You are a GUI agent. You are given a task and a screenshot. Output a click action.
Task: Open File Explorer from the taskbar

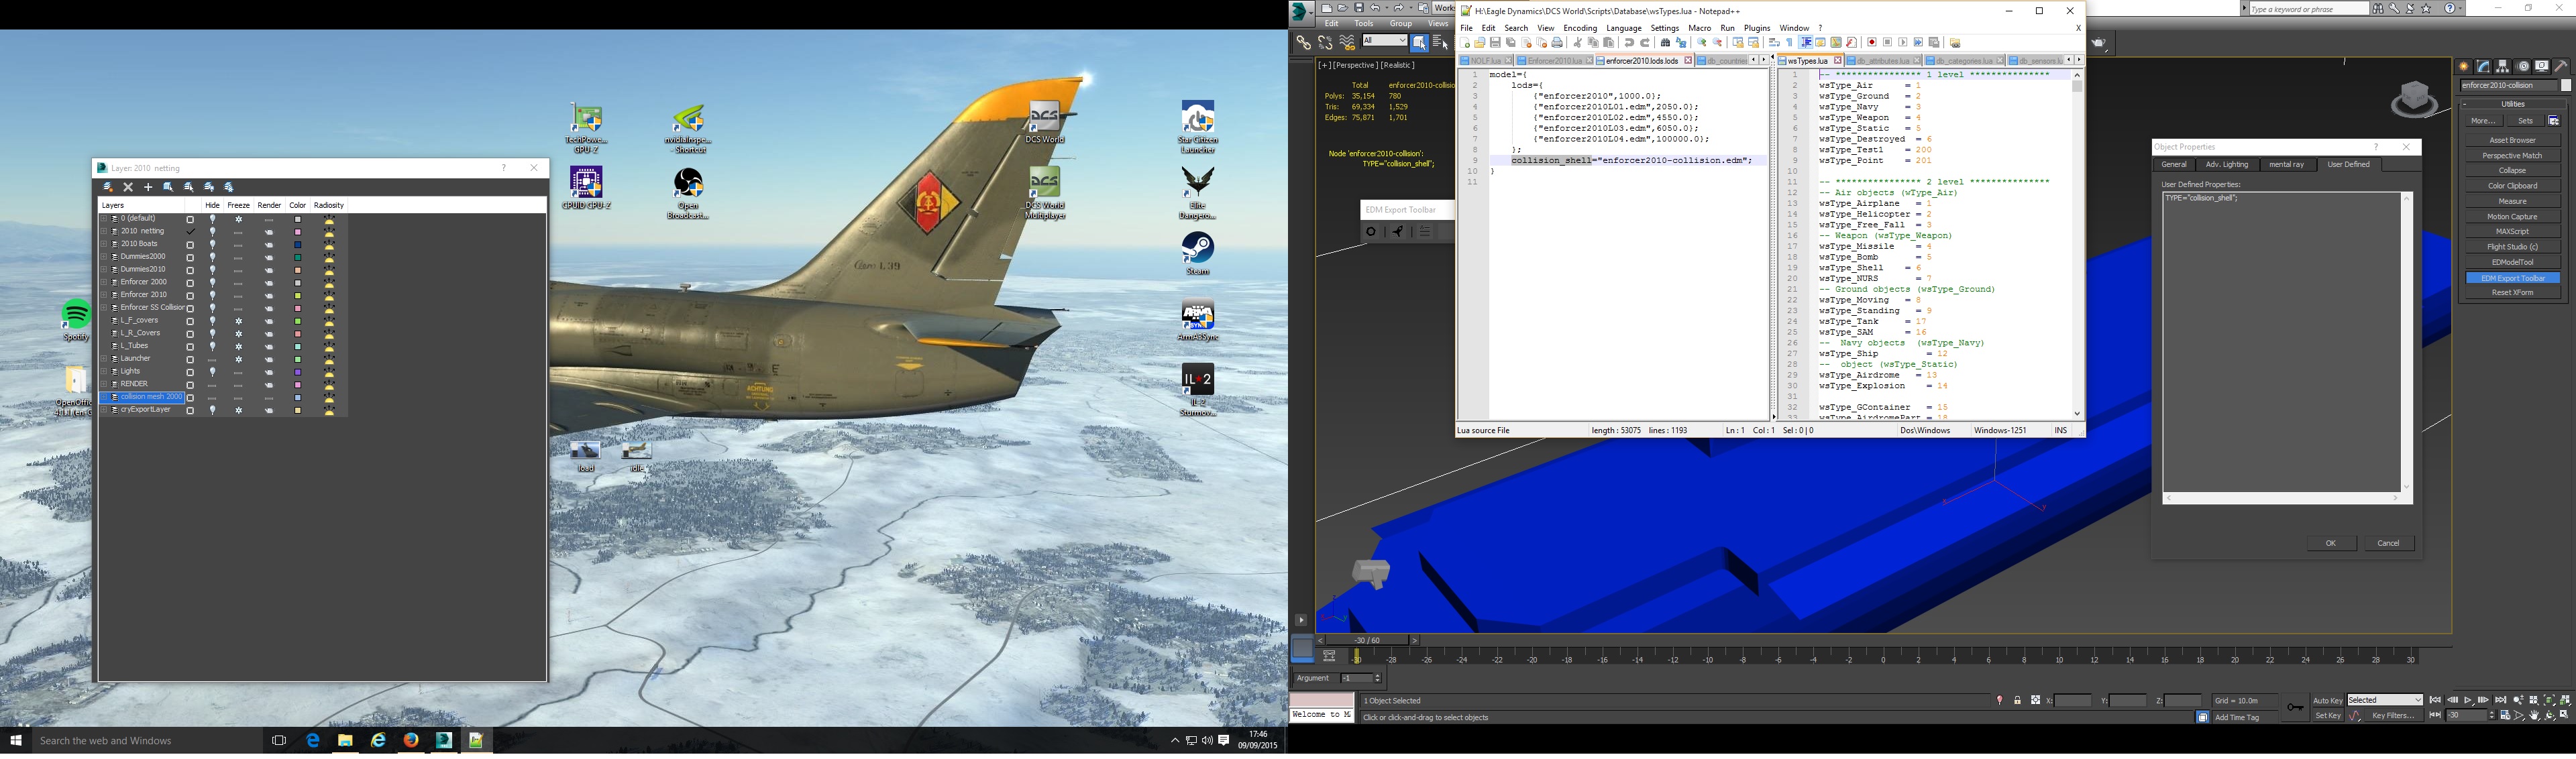pos(345,741)
